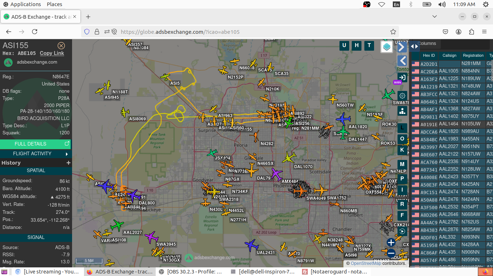Toggle the R map option button
The height and width of the screenshot is (276, 493).
(x=402, y=204)
